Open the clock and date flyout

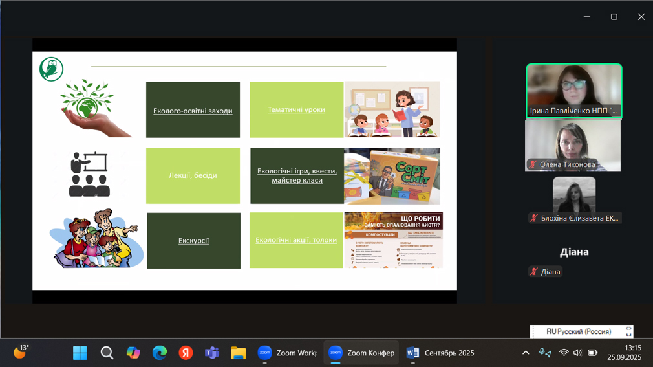pyautogui.click(x=624, y=353)
